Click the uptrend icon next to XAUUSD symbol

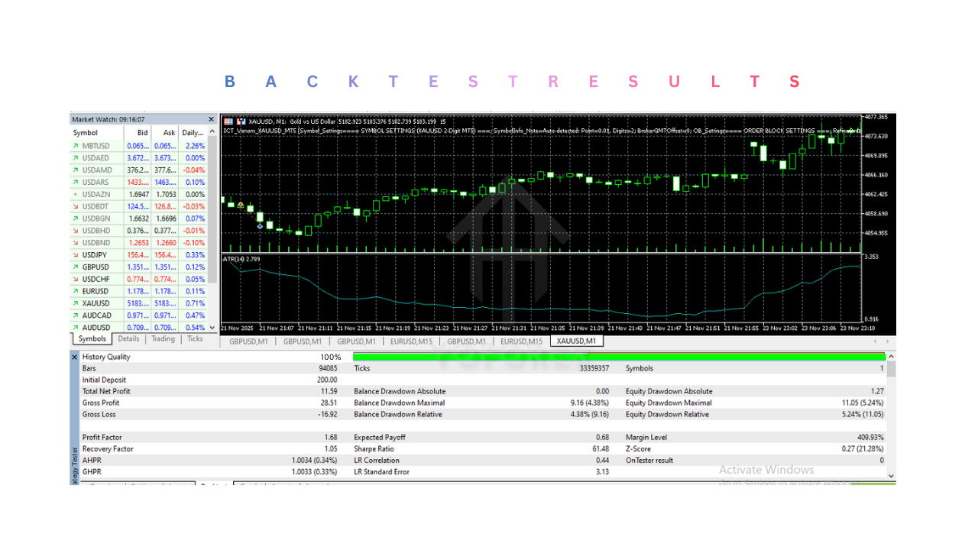click(x=76, y=302)
